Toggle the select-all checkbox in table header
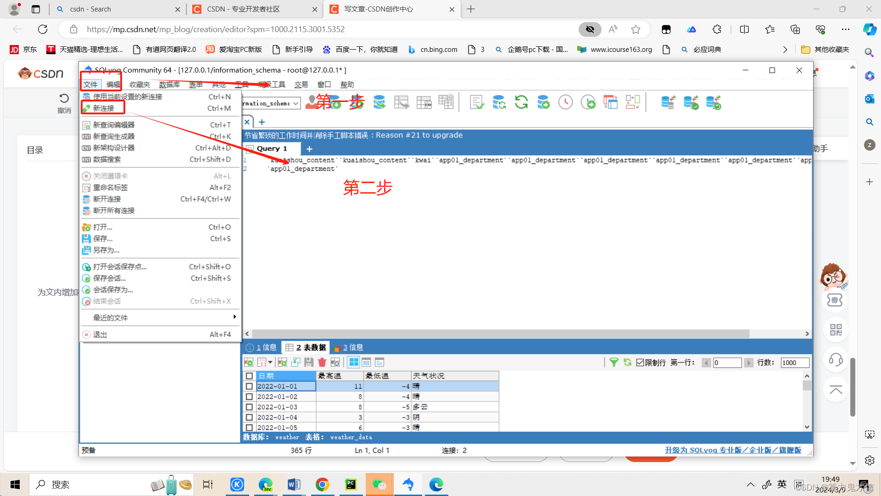Screen dimensions: 881x496 pos(249,376)
